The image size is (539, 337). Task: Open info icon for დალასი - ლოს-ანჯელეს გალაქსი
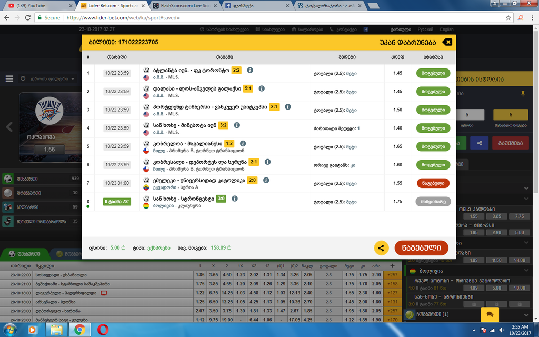point(262,88)
